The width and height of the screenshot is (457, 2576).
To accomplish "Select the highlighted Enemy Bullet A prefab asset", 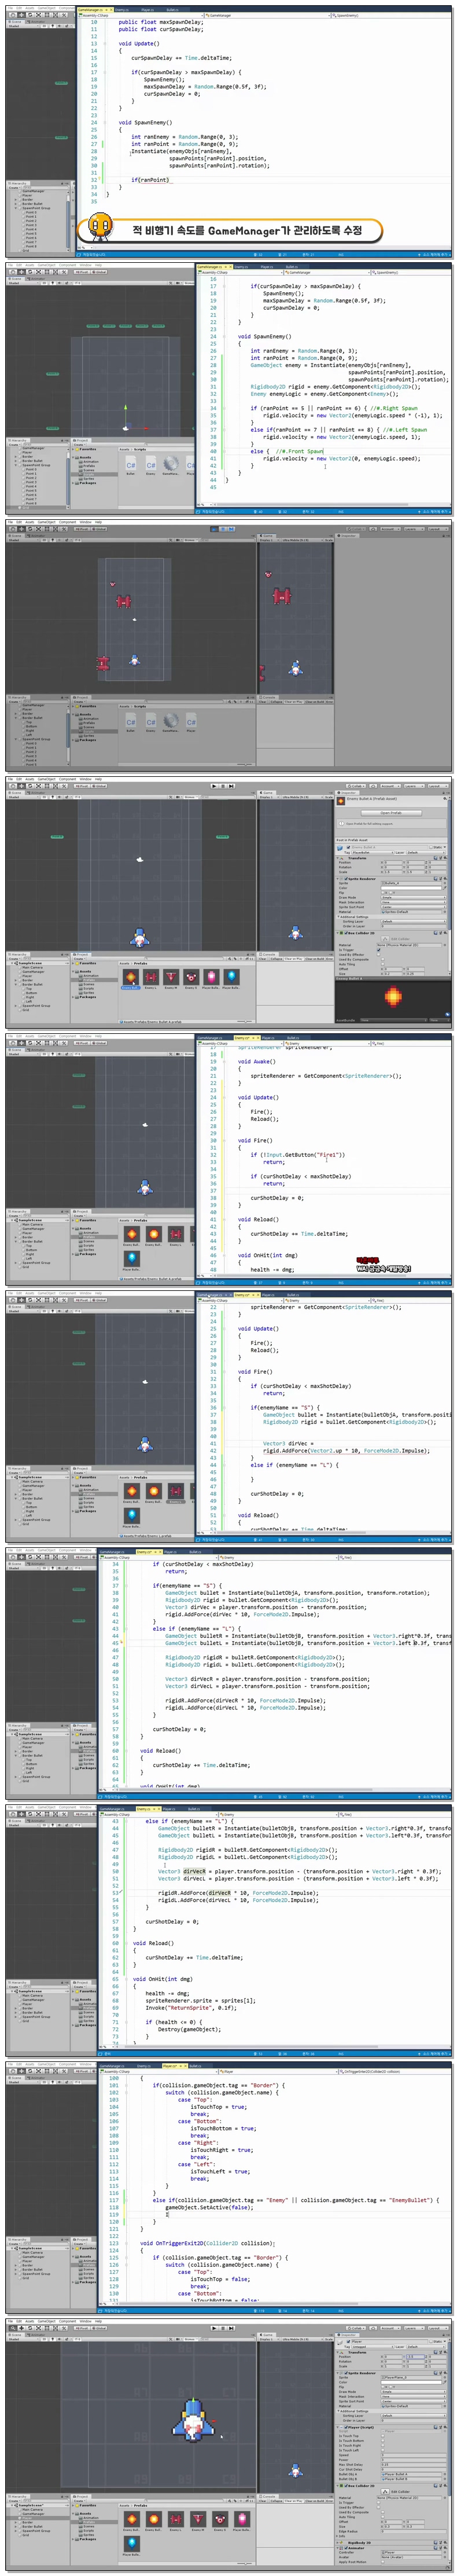I will tap(130, 978).
